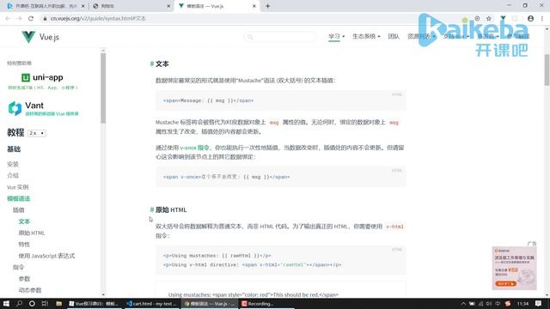Screen dimensions: 550x309
Task: Switch to VS Code cart.html window
Action: (x=152, y=304)
